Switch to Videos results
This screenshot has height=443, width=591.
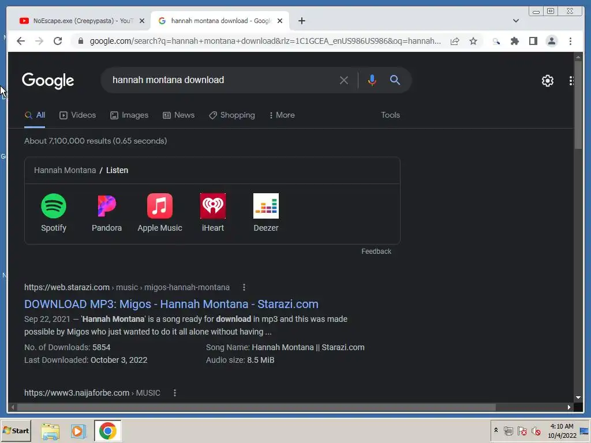(x=78, y=115)
